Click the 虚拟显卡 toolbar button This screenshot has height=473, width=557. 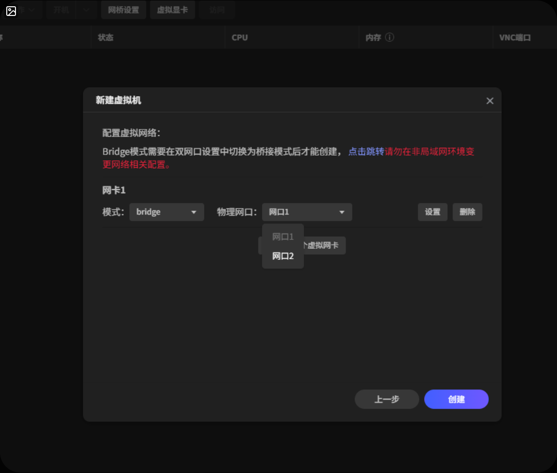click(172, 10)
